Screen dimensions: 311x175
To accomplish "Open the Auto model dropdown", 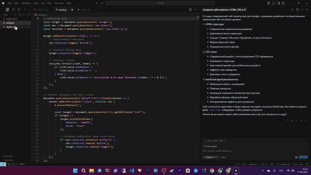I will (224, 157).
